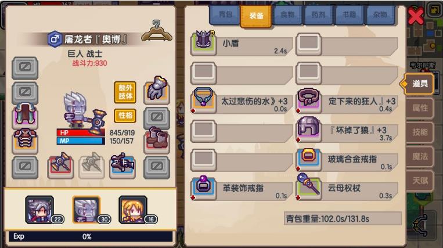Image resolution: width=443 pixels, height=248 pixels.
Task: Click the 额外肢体 button
Action: [125, 92]
